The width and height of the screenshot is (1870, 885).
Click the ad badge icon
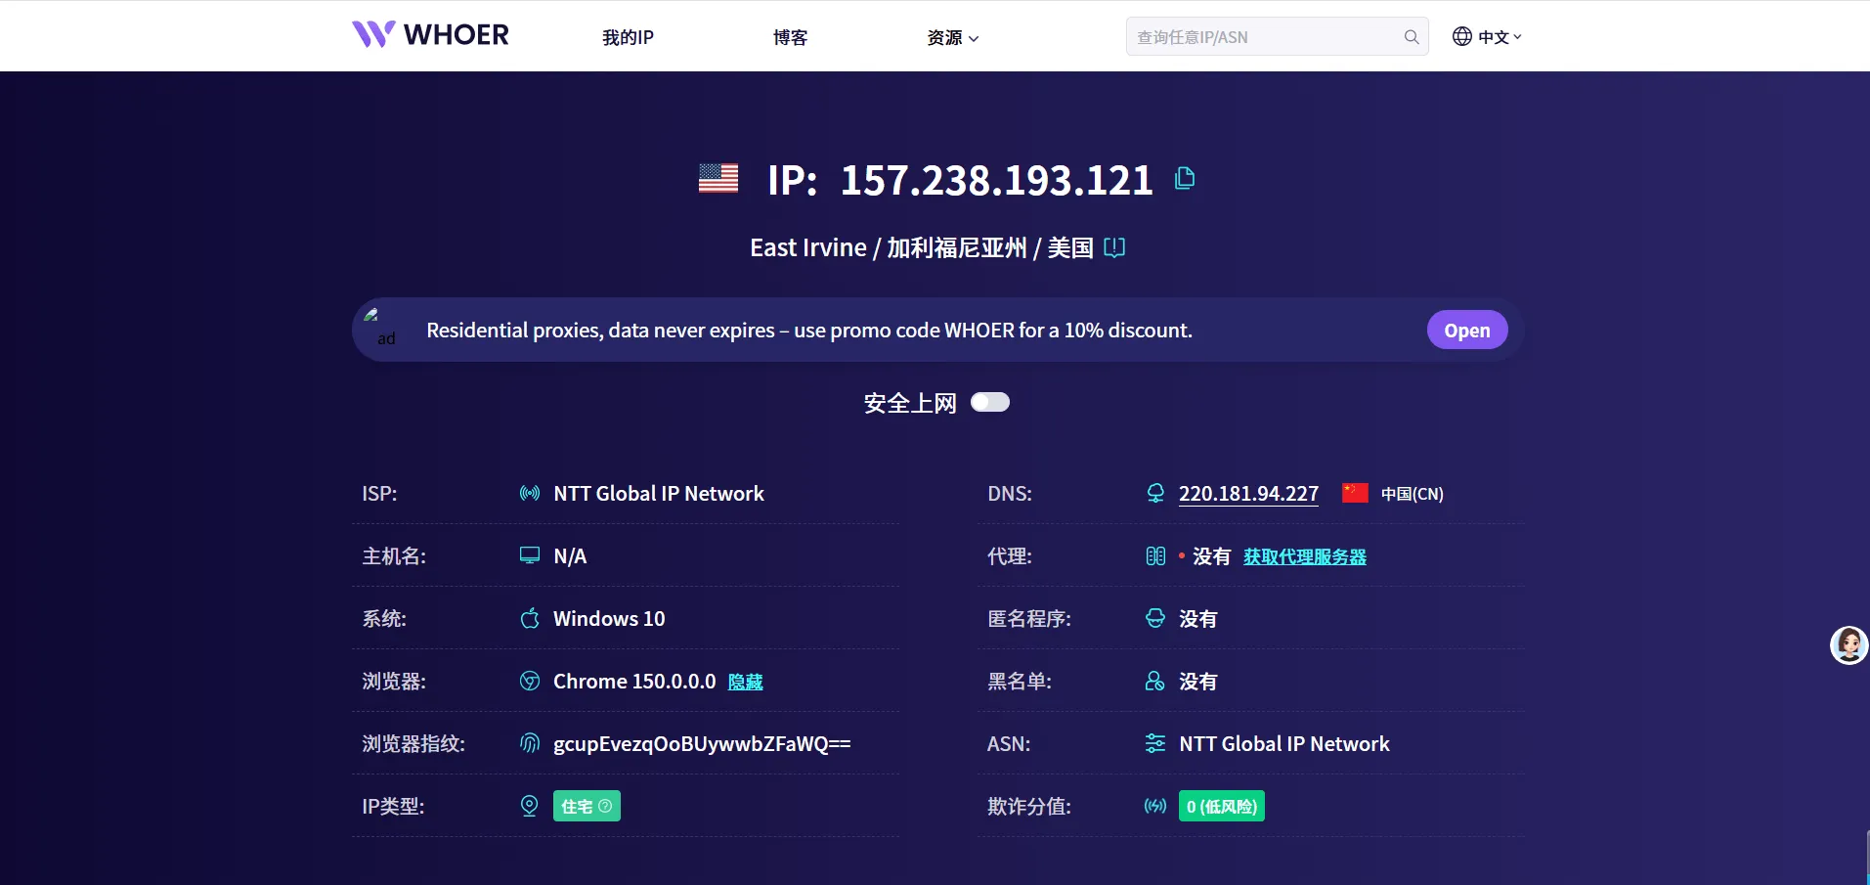[380, 328]
